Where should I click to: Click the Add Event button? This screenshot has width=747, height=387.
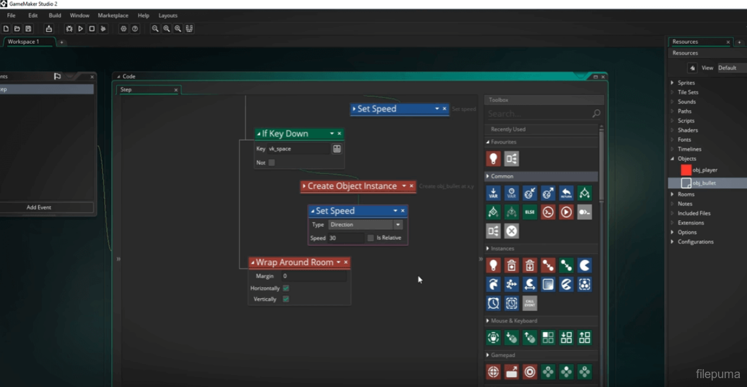click(x=39, y=208)
